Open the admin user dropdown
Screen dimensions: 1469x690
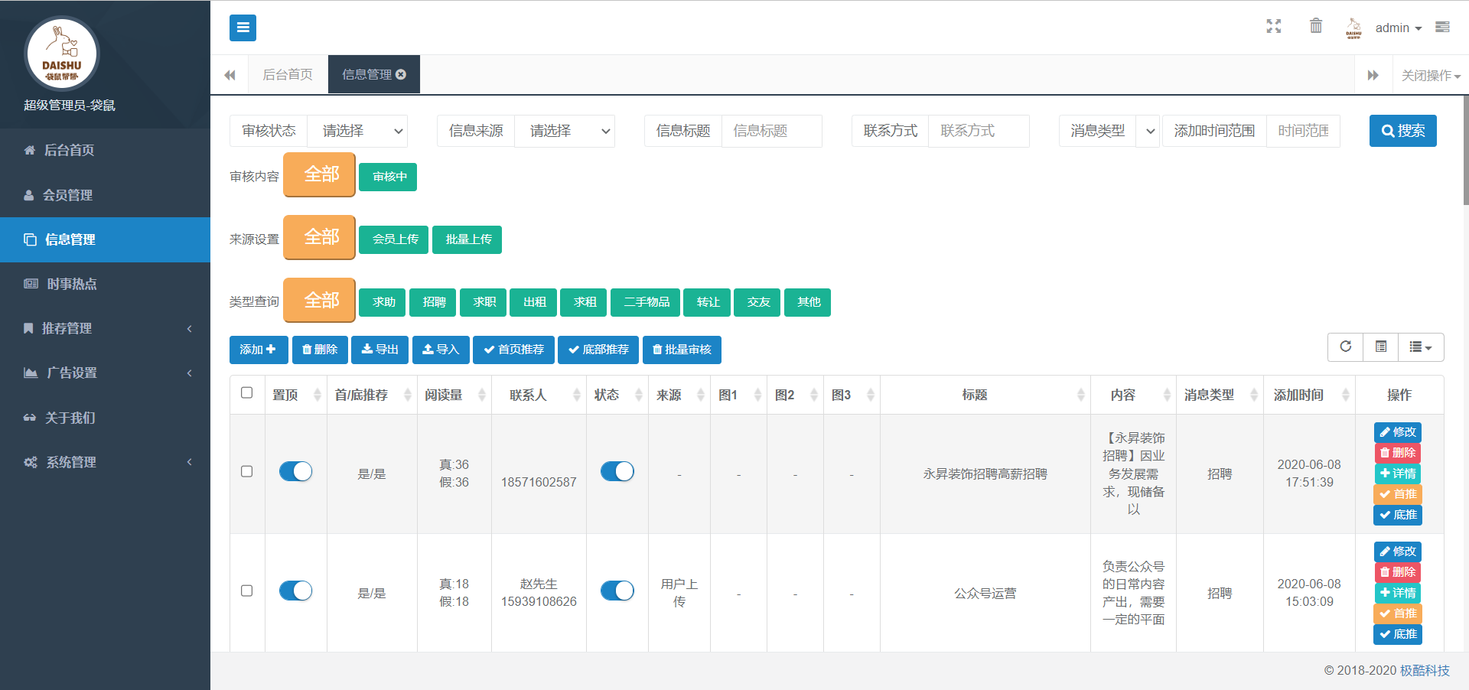pyautogui.click(x=1399, y=28)
